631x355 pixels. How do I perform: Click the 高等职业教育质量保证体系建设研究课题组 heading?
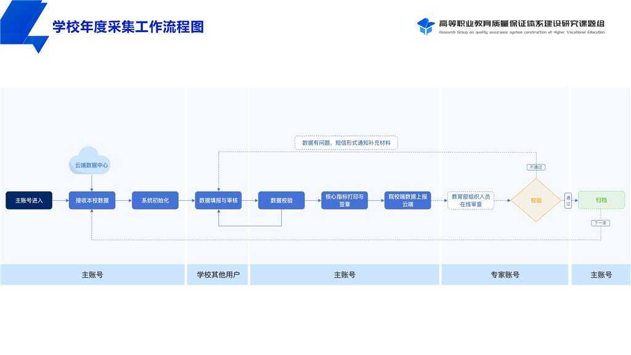(x=521, y=24)
